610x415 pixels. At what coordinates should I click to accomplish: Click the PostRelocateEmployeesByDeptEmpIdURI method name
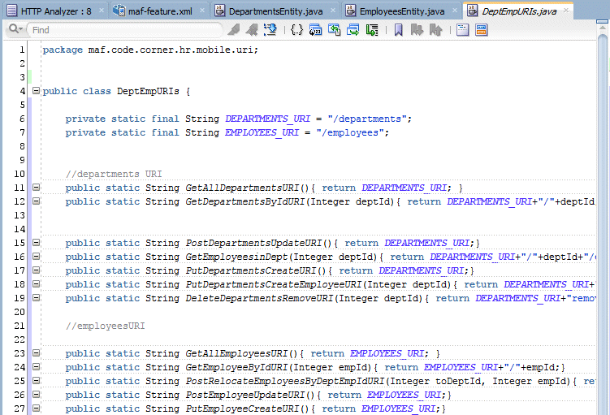coord(285,381)
